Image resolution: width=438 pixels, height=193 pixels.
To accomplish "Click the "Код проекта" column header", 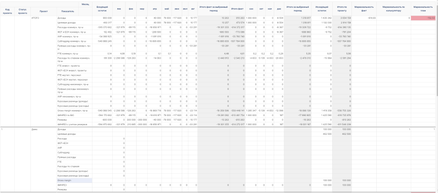I will (7, 11).
